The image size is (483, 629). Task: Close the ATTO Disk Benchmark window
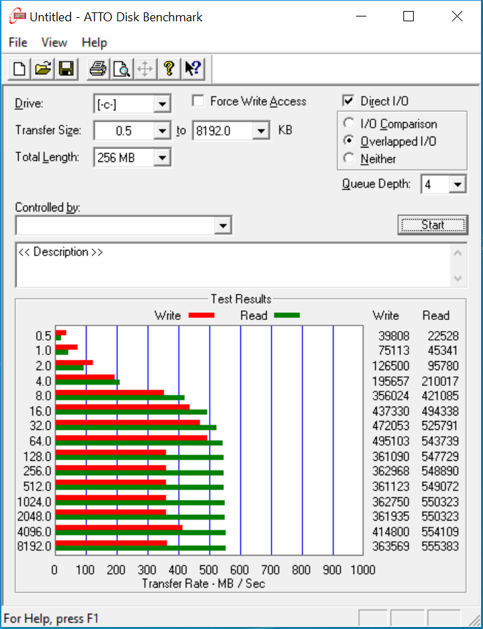(457, 16)
